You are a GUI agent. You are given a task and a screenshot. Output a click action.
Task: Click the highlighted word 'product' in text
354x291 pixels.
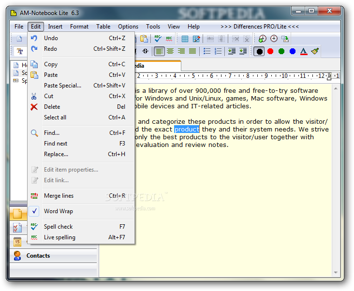click(187, 129)
